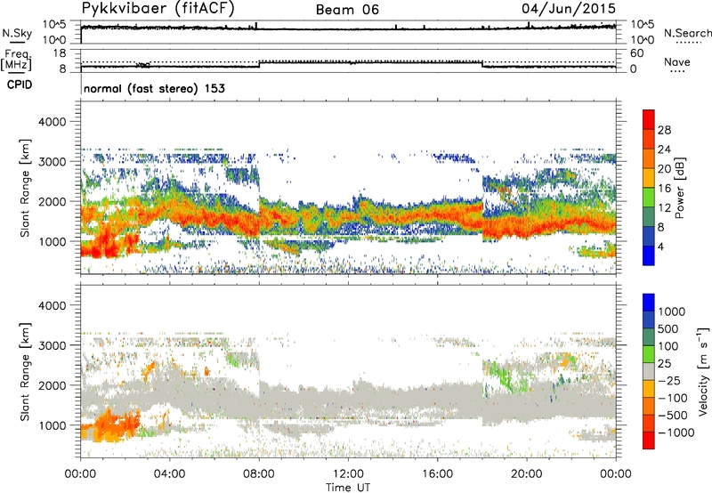The height and width of the screenshot is (493, 712).
Task: Click the '60' tick on Nave axis
Action: click(x=637, y=53)
